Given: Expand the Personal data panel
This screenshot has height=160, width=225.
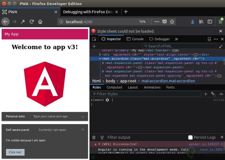Looking at the screenshot, I should (x=45, y=117).
